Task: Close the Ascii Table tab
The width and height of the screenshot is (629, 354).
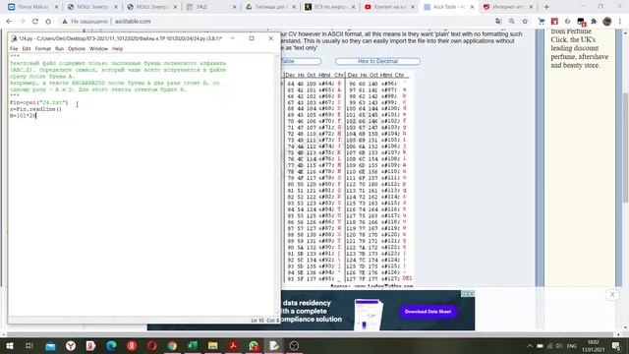Action: pos(472,7)
